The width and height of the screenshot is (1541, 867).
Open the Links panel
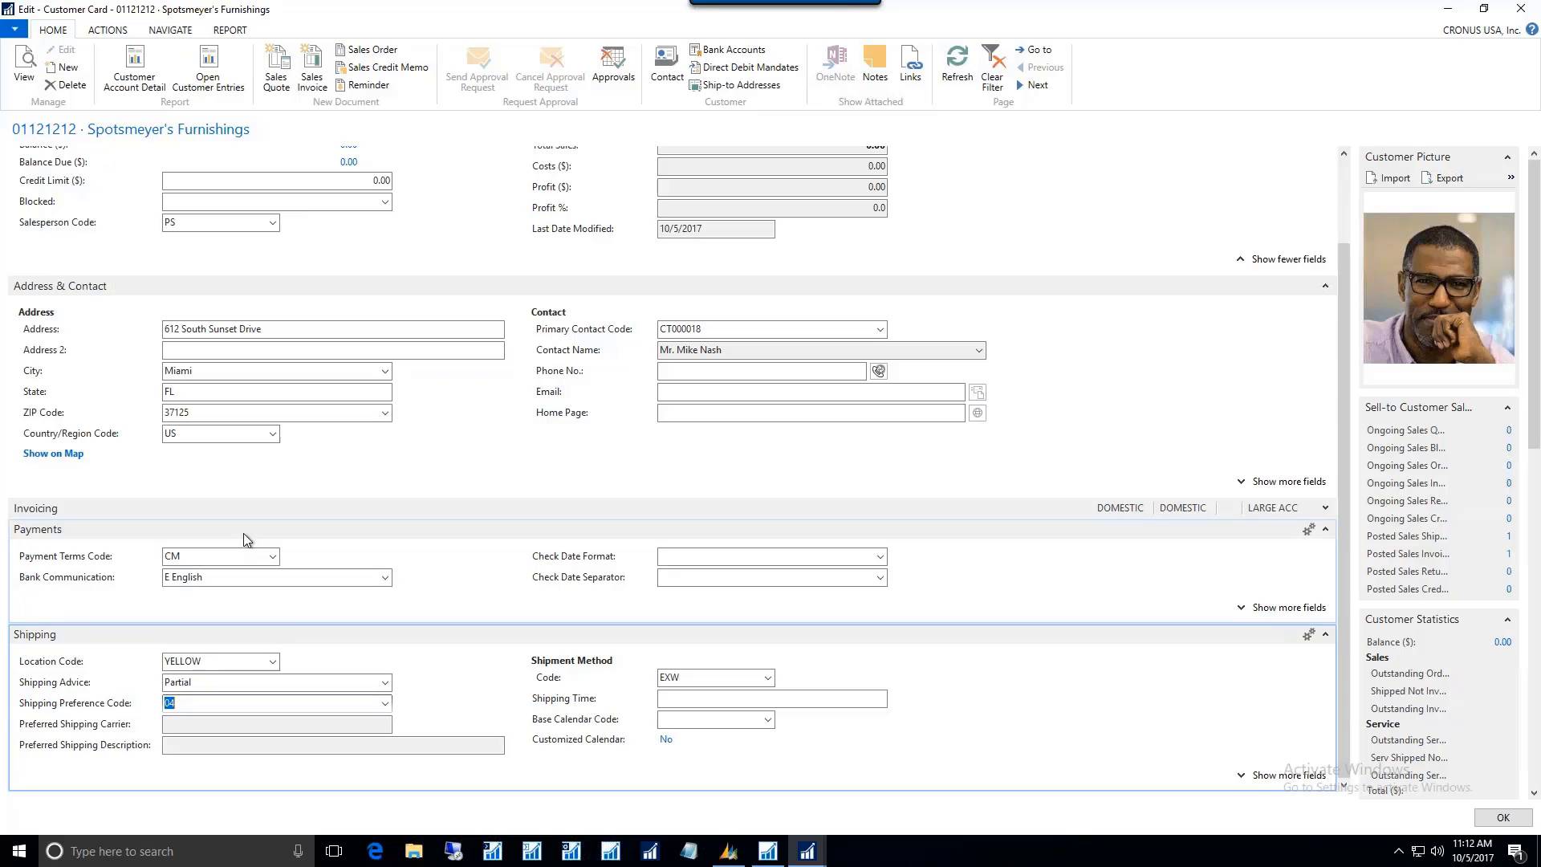pos(910,64)
